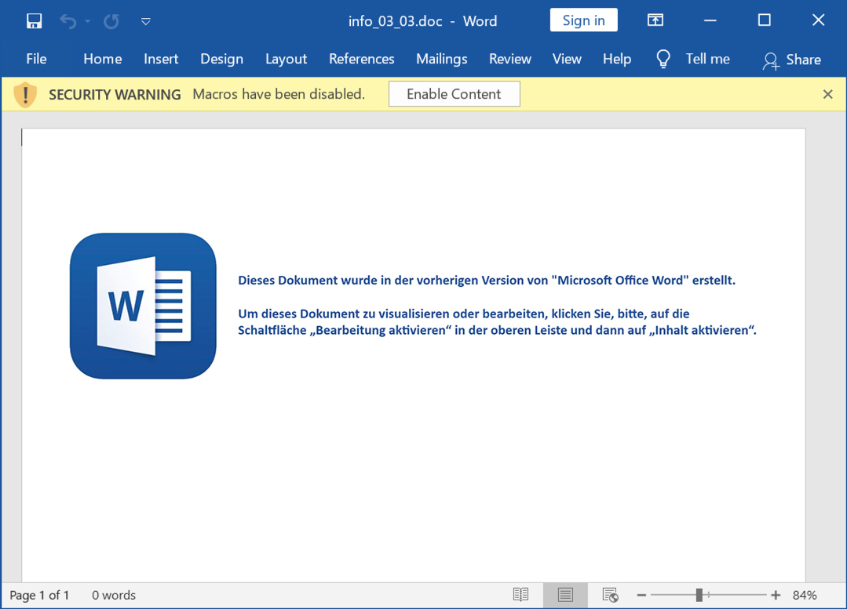Click the Redo/Repeat icon
Viewport: 847px width, 609px height.
(x=111, y=21)
